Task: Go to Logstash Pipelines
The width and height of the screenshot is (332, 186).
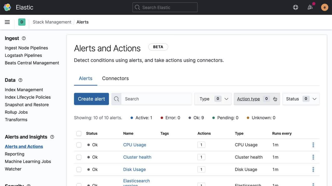Action: (x=23, y=55)
